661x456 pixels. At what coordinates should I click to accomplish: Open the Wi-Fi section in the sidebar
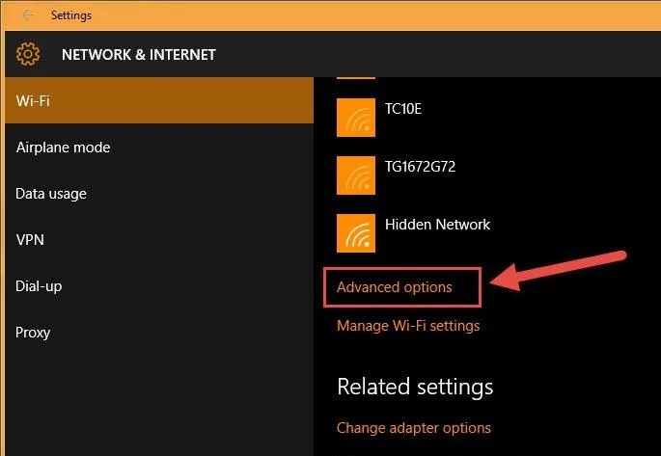tap(159, 100)
